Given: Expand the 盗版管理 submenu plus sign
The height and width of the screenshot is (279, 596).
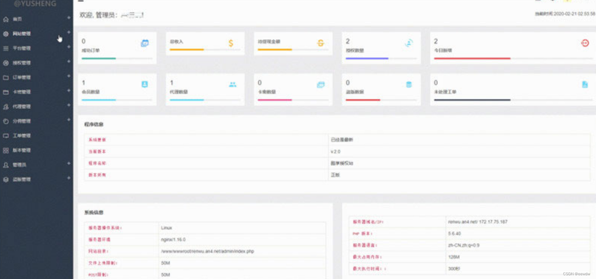Looking at the screenshot, I should [69, 178].
